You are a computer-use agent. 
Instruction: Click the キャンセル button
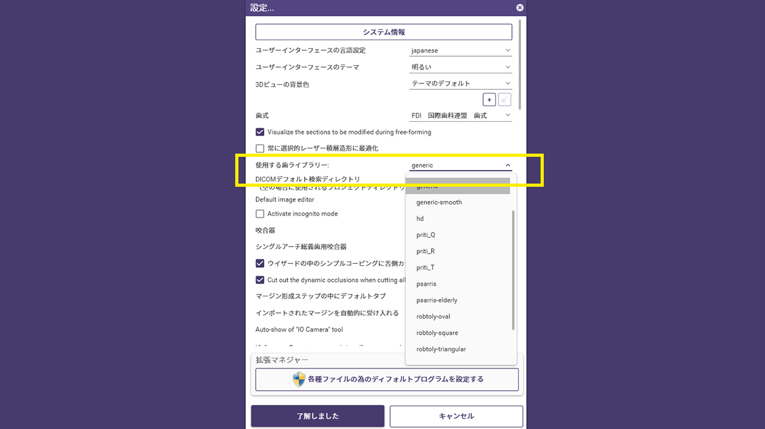point(456,416)
